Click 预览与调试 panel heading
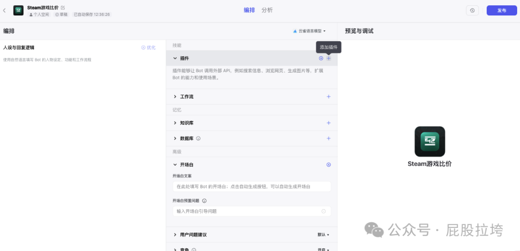Image resolution: width=520 pixels, height=251 pixels. (x=359, y=31)
